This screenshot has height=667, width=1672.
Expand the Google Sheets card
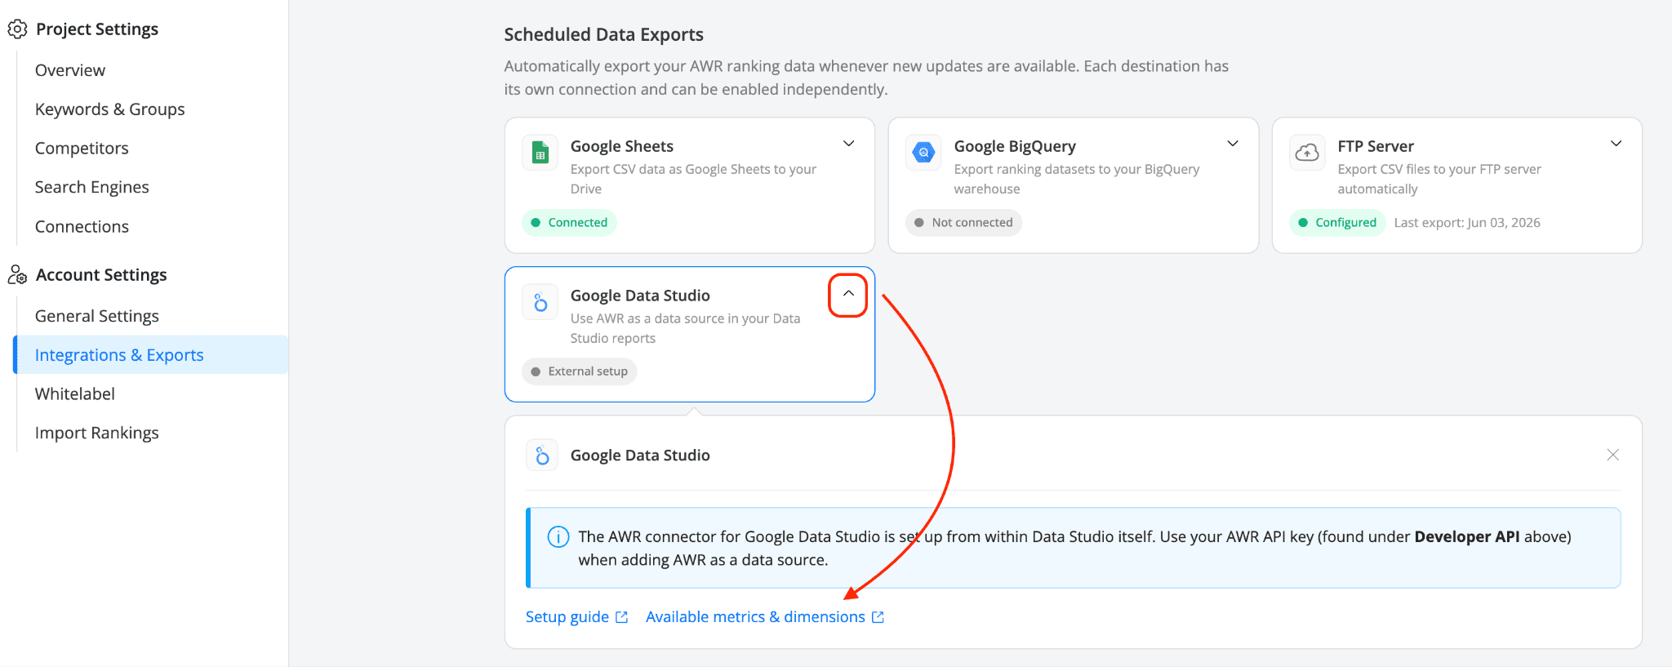(x=849, y=144)
